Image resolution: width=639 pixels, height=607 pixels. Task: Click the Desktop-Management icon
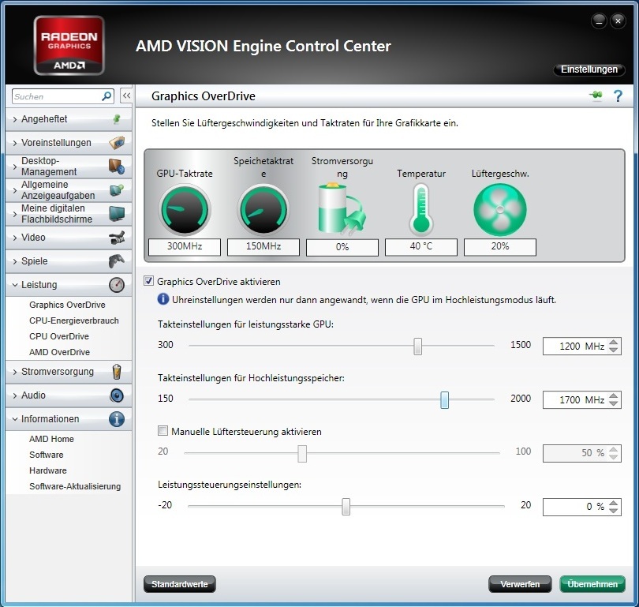tap(117, 167)
